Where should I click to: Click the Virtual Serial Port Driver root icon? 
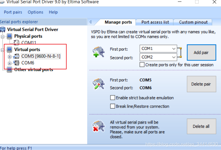pyautogui.click(x=3, y=29)
